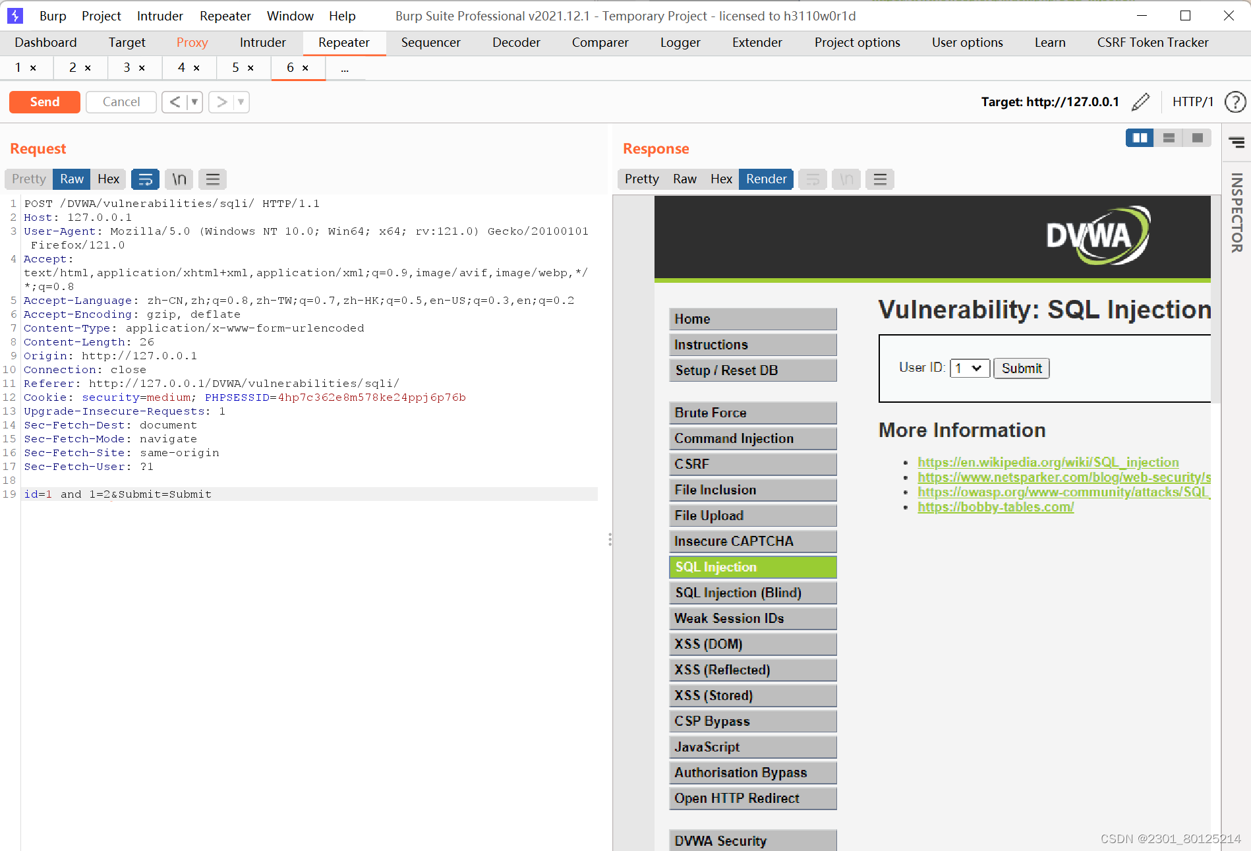
Task: Click the request body line id=1 and 1=2
Action: point(310,494)
